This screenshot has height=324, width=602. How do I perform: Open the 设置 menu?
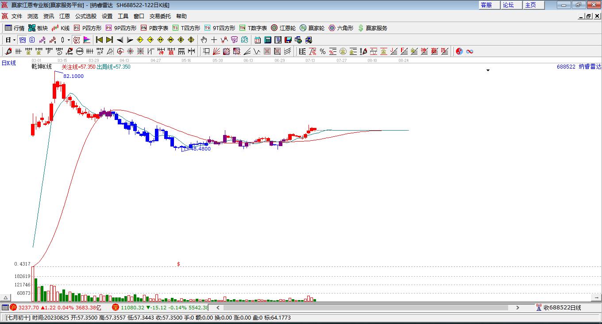click(x=107, y=16)
